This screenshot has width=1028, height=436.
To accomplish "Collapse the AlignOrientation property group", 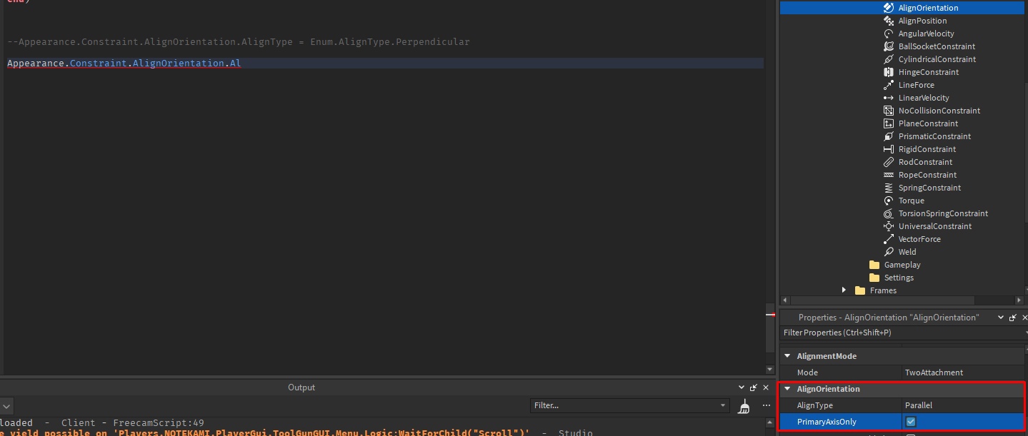I will [x=787, y=389].
